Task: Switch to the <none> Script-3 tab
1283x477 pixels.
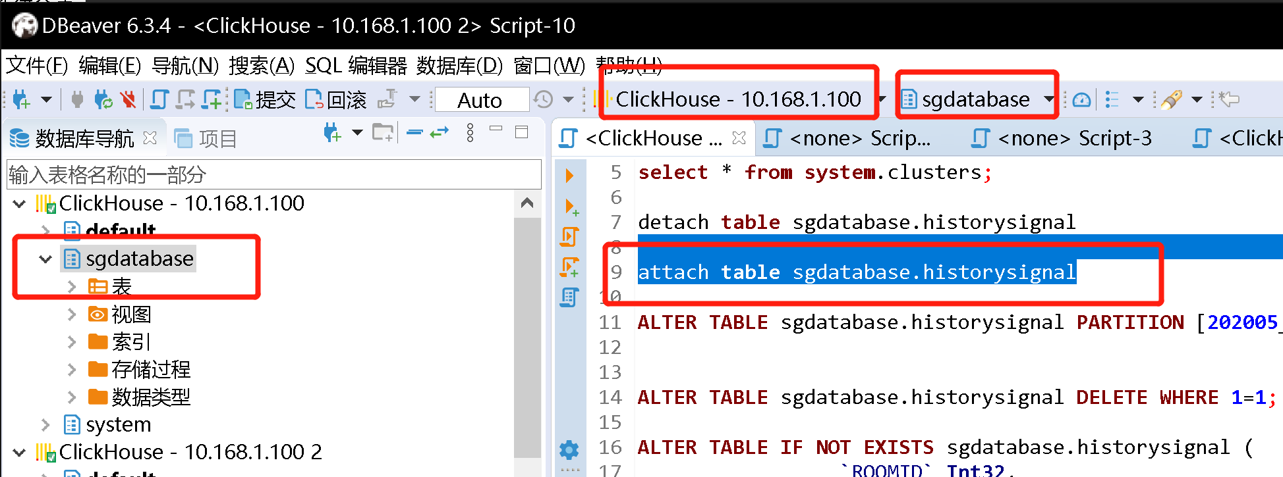Action: [1062, 138]
